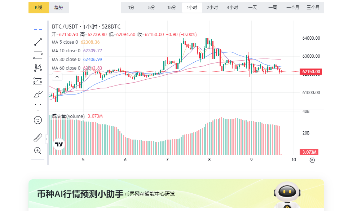Select the XABCD pattern tool
Viewport: 344px width, 211px height.
coord(38,68)
